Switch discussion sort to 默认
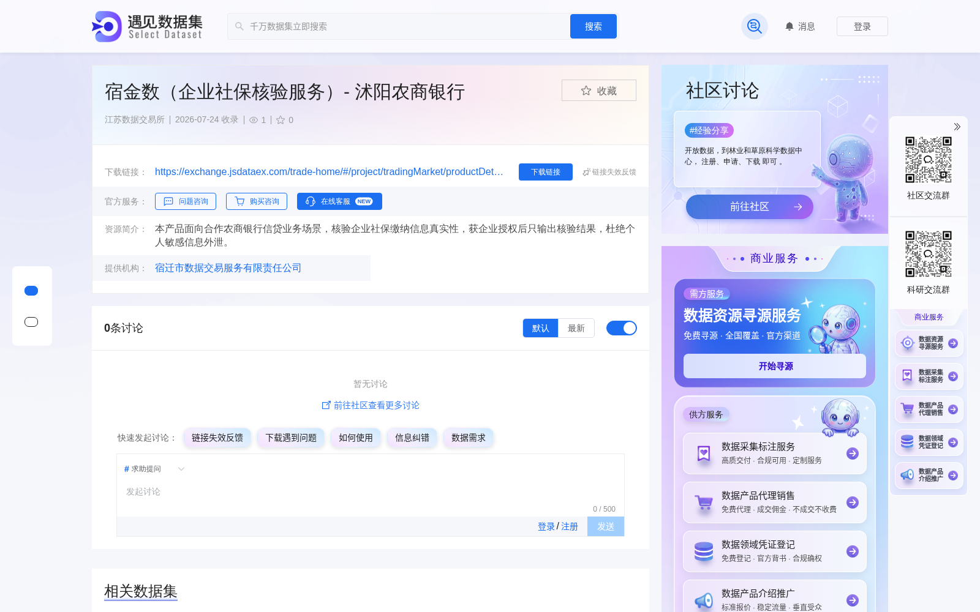This screenshot has height=612, width=980. tap(540, 328)
